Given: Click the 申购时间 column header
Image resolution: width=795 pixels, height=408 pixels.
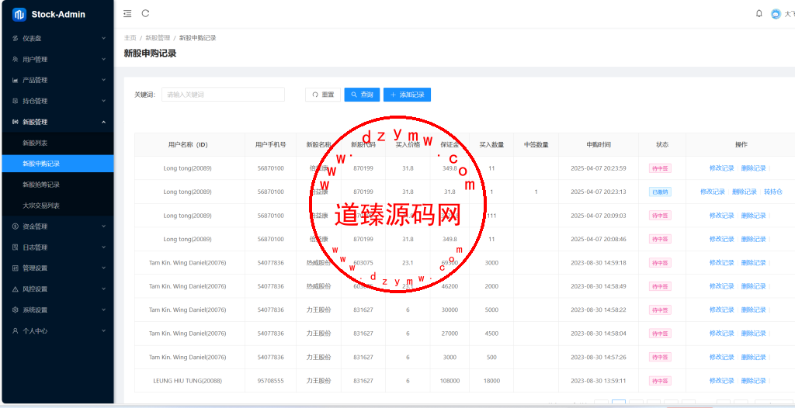Looking at the screenshot, I should pyautogui.click(x=599, y=145).
